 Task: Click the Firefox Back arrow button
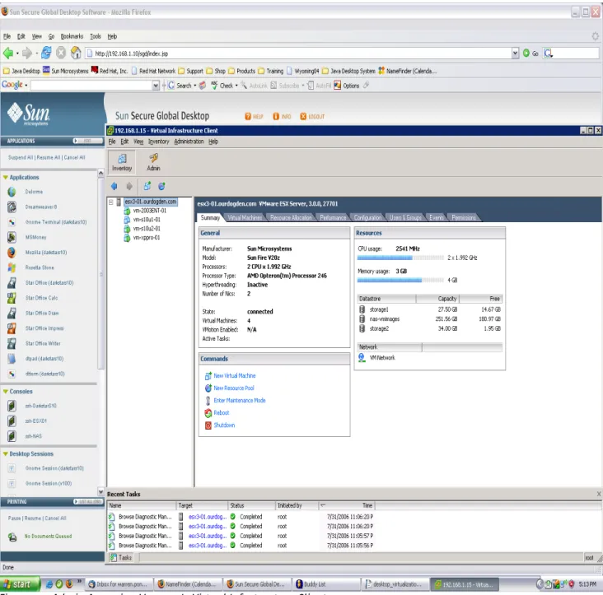click(x=7, y=53)
